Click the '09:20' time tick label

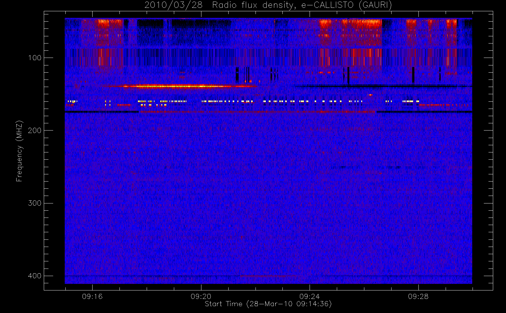point(201,296)
